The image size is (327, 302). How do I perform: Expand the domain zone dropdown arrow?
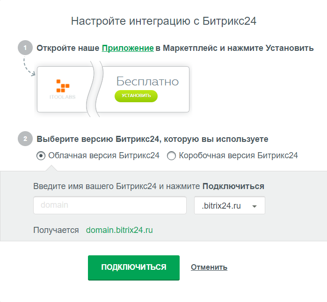[254, 206]
